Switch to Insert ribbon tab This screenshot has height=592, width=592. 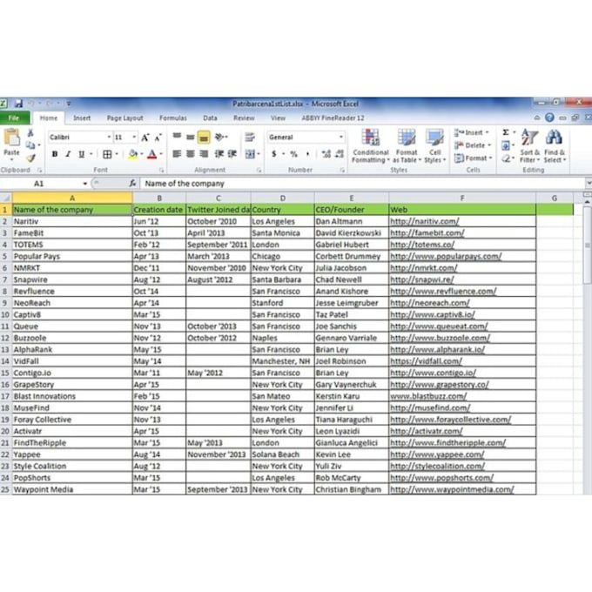tap(82, 118)
